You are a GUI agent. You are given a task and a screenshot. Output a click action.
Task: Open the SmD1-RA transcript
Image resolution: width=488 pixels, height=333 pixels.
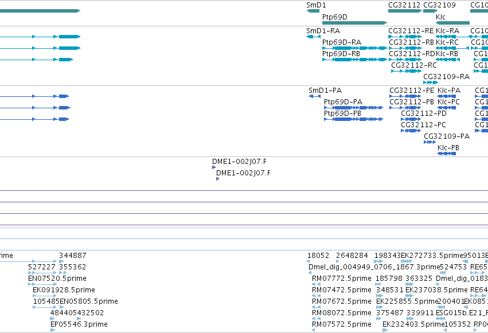pyautogui.click(x=314, y=37)
